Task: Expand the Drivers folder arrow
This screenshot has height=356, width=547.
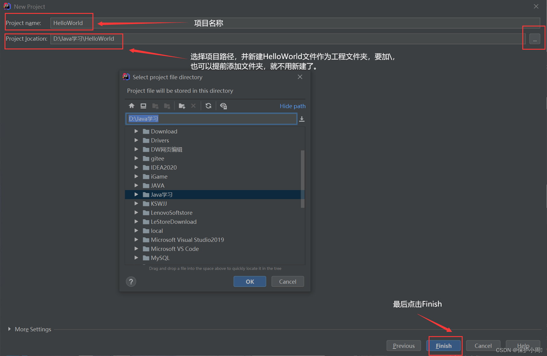Action: click(136, 140)
